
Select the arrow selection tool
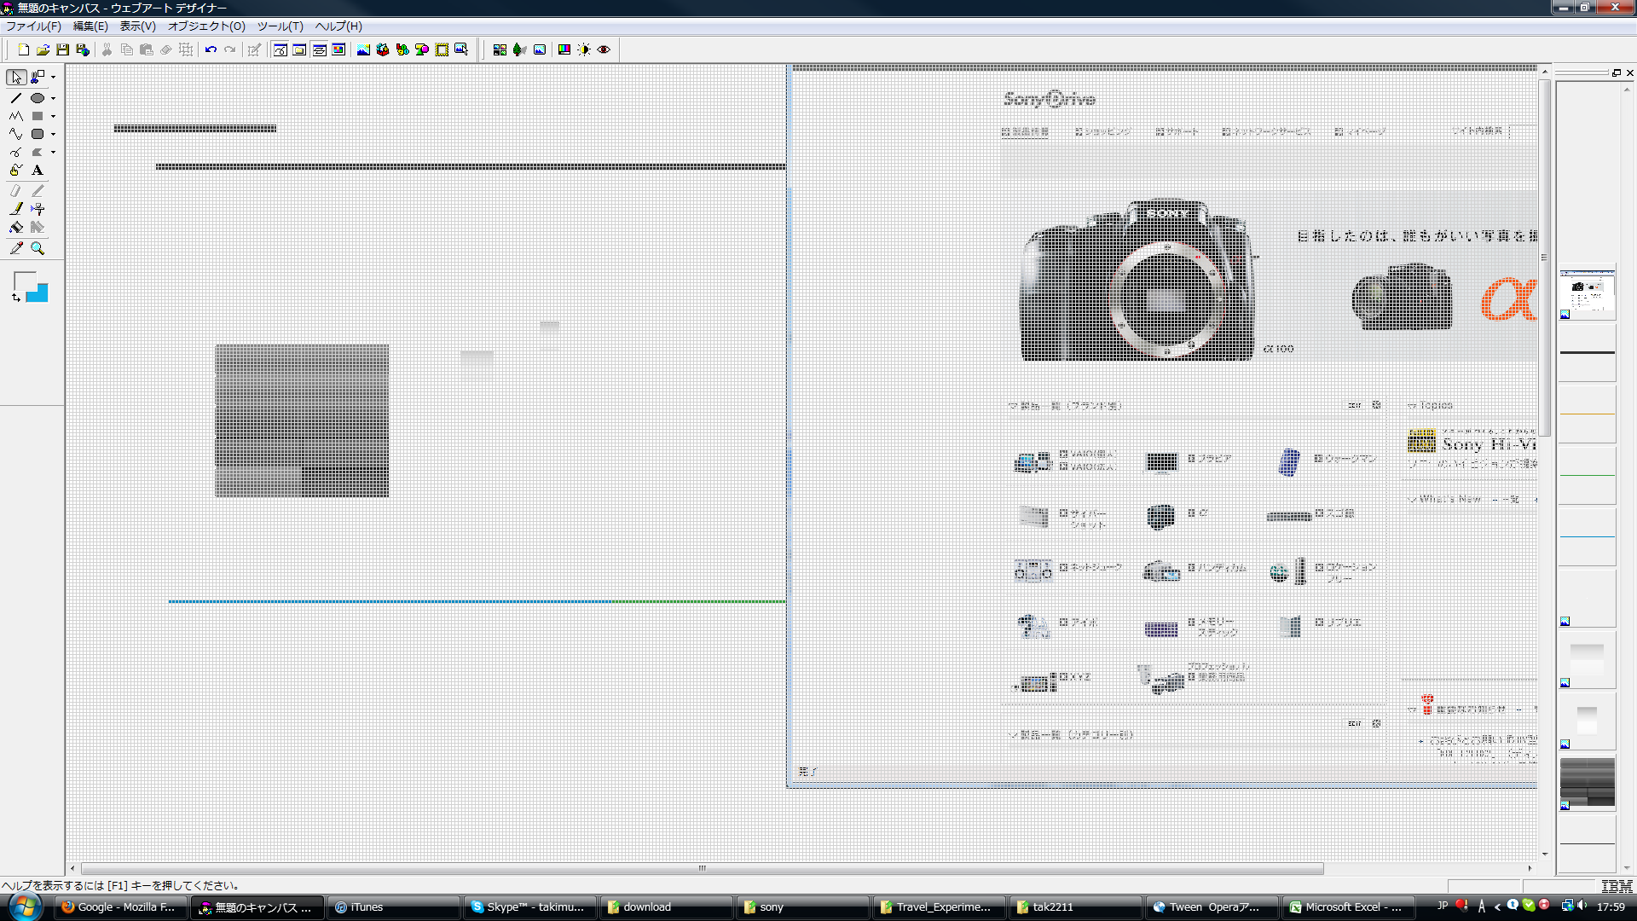click(x=16, y=78)
